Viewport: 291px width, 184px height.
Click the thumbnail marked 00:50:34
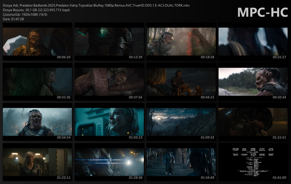(x=253, y=82)
